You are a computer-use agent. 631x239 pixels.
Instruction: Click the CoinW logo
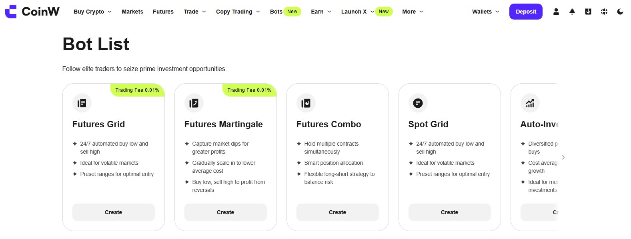coord(32,12)
